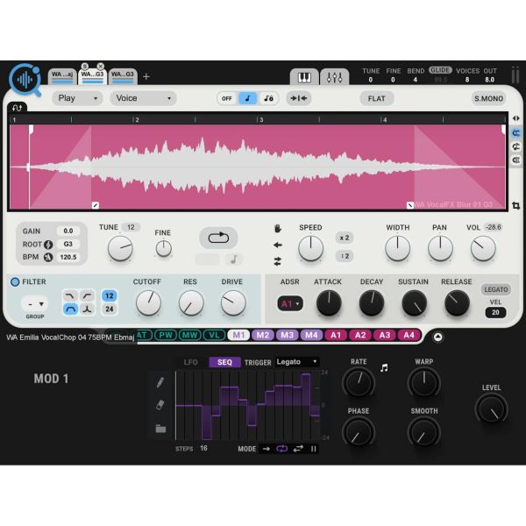This screenshot has height=526, width=526.
Task: Toggle the FILTER power button
Action: click(x=15, y=281)
